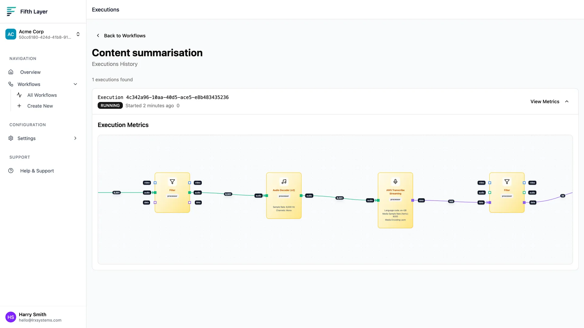
Task: Open All Workflows from the sidebar
Action: pos(42,95)
